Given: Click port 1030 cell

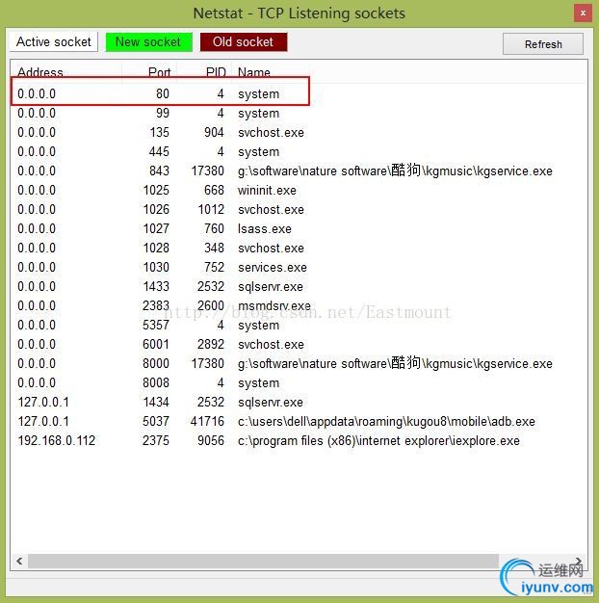Looking at the screenshot, I should tap(156, 267).
